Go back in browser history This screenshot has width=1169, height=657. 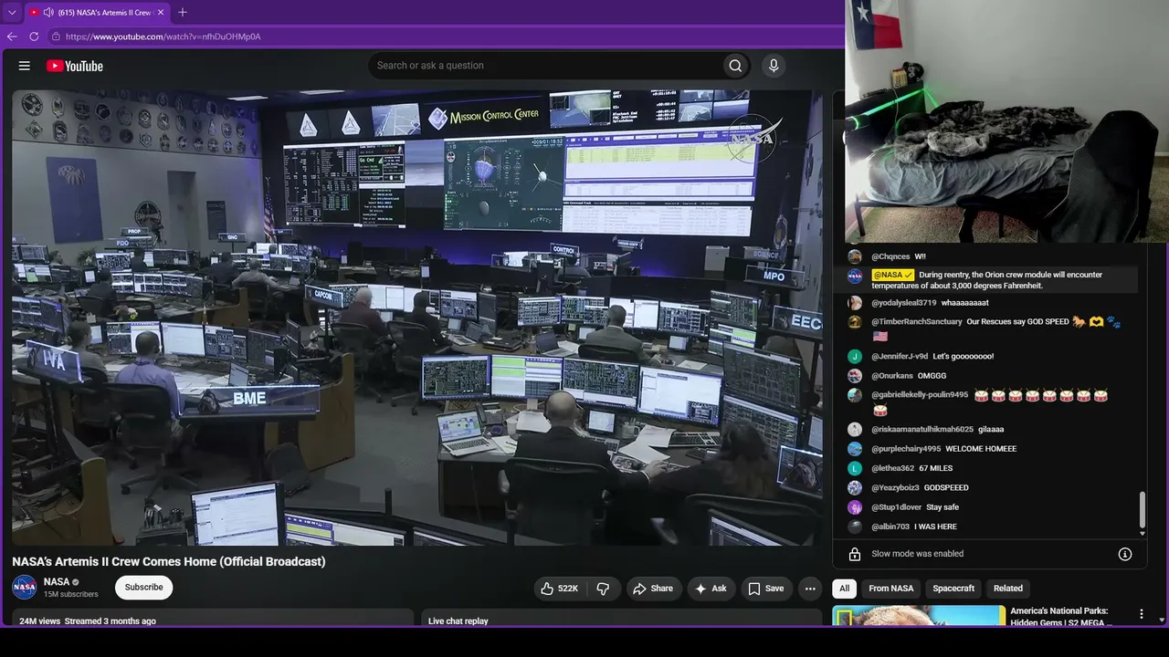[x=12, y=36]
